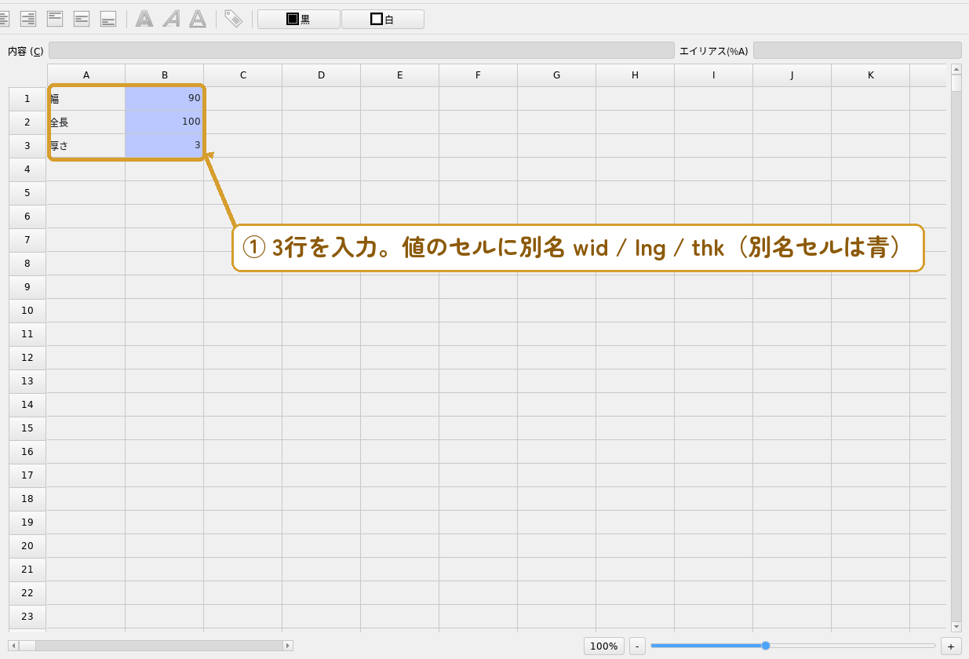Select row 2 header
The height and width of the screenshot is (659, 969).
27,122
